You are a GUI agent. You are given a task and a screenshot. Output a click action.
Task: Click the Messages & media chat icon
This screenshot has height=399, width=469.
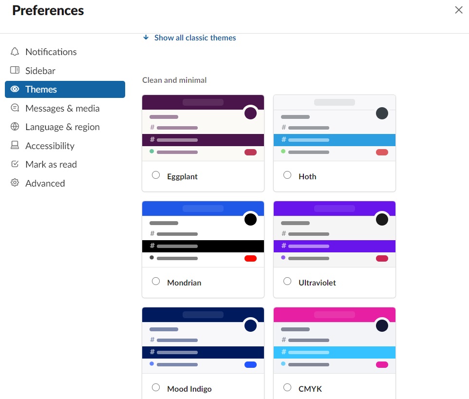coord(15,108)
